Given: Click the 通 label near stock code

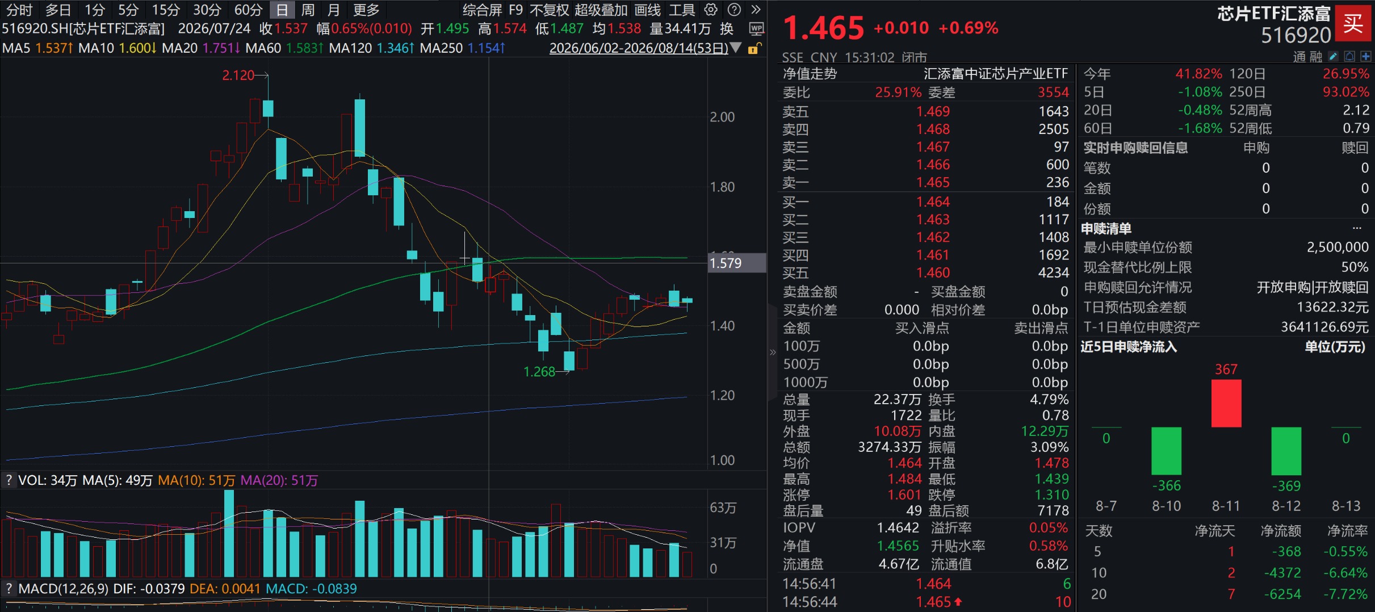Looking at the screenshot, I should pyautogui.click(x=1299, y=57).
